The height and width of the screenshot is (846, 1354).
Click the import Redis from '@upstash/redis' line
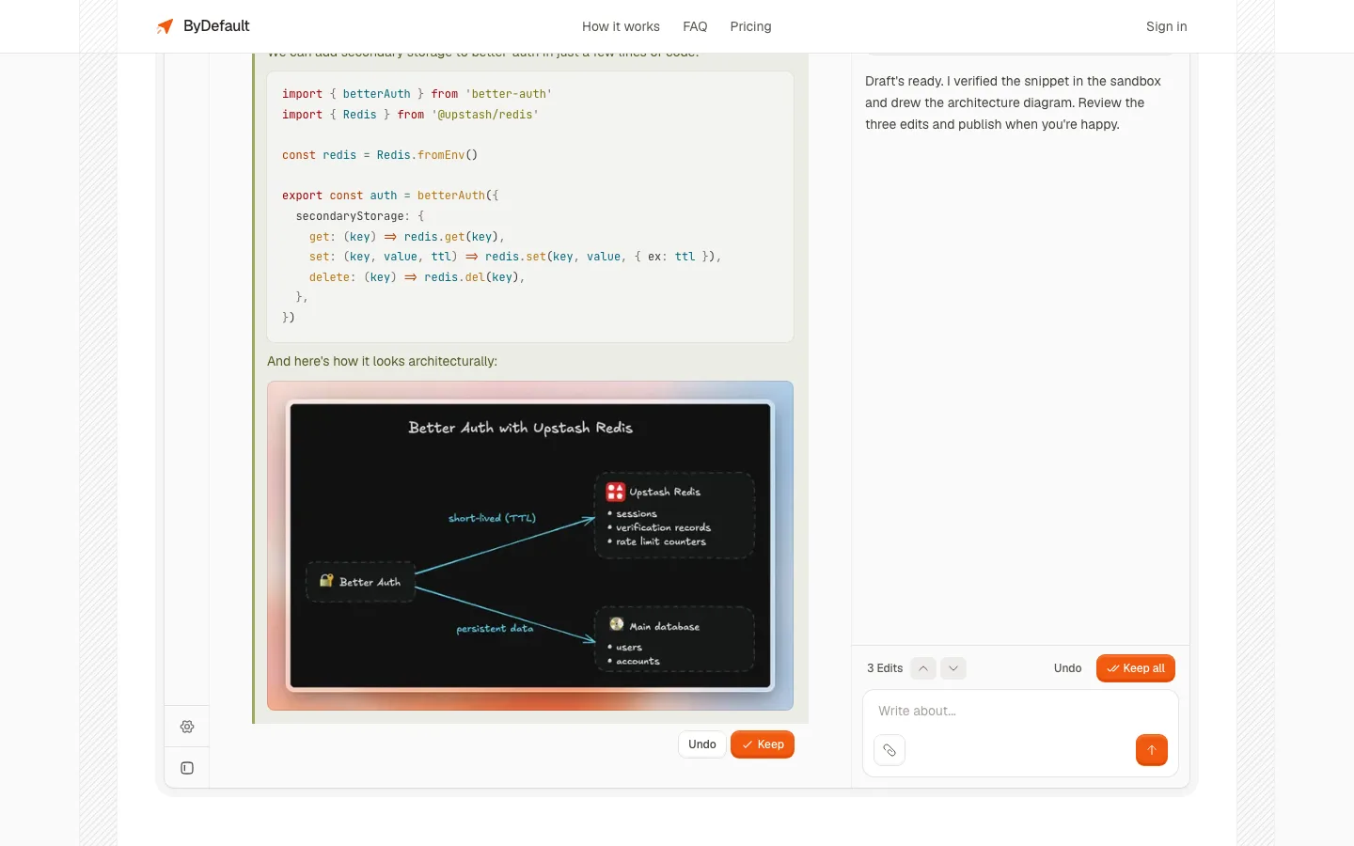[410, 115]
